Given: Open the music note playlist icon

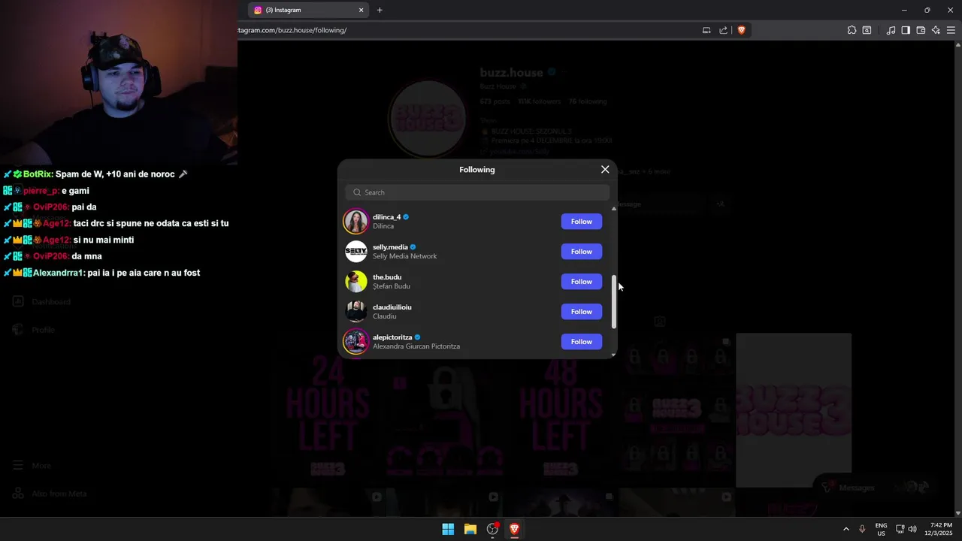Looking at the screenshot, I should point(891,30).
